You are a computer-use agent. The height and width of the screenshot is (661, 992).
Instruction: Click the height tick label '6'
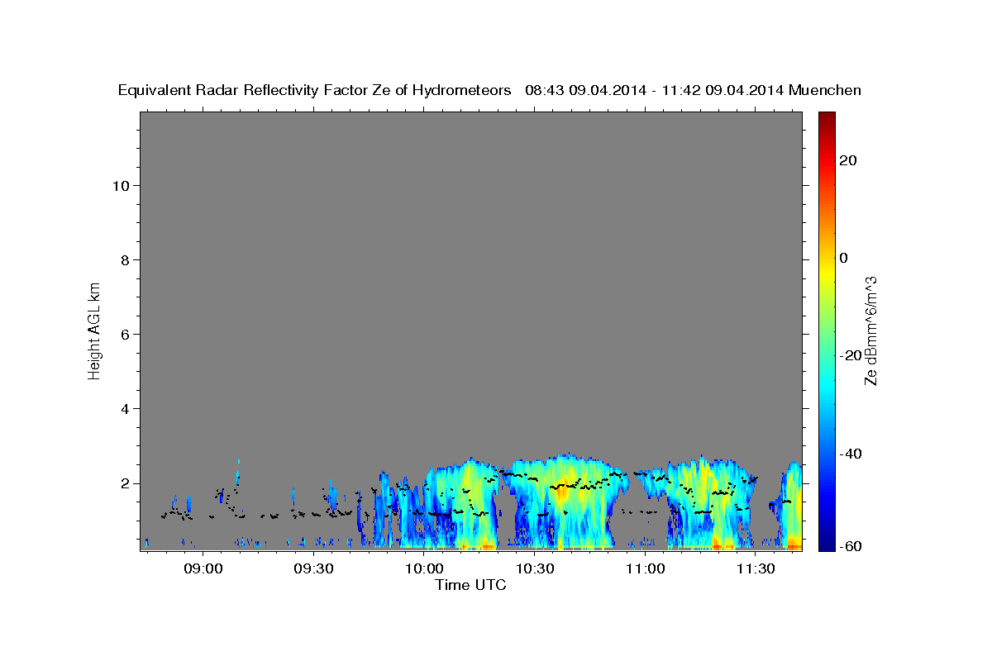coord(125,334)
